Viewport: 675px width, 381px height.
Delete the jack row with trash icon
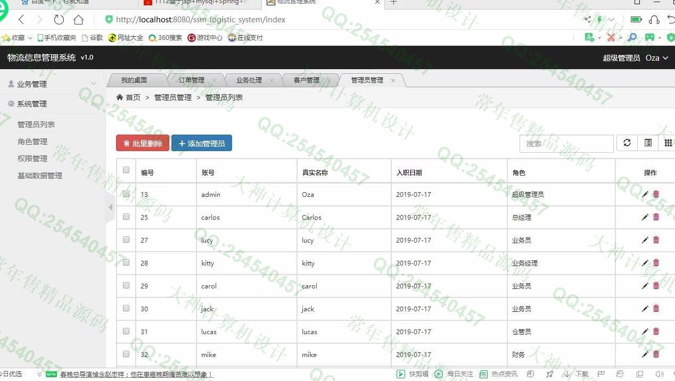656,309
